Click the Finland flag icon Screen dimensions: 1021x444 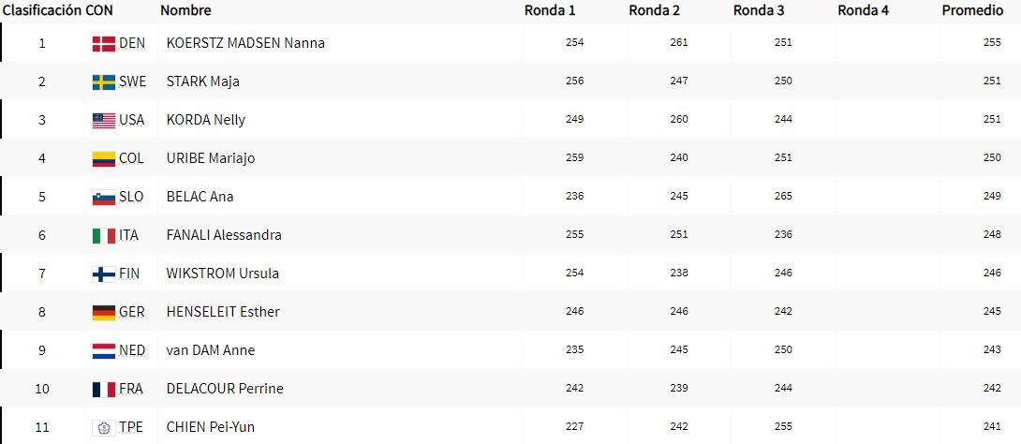pos(103,274)
